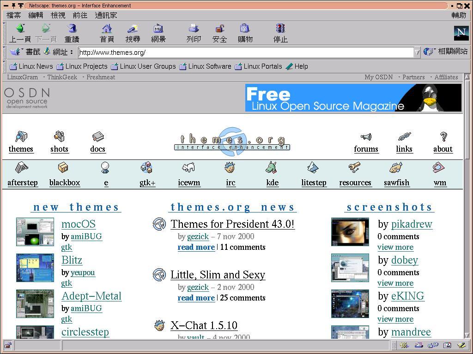Click the irc category icon
The height and width of the screenshot is (354, 473).
[230, 167]
